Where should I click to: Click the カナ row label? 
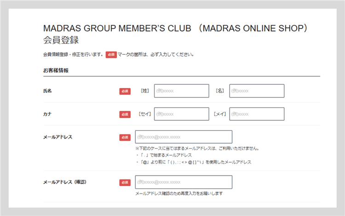47,114
